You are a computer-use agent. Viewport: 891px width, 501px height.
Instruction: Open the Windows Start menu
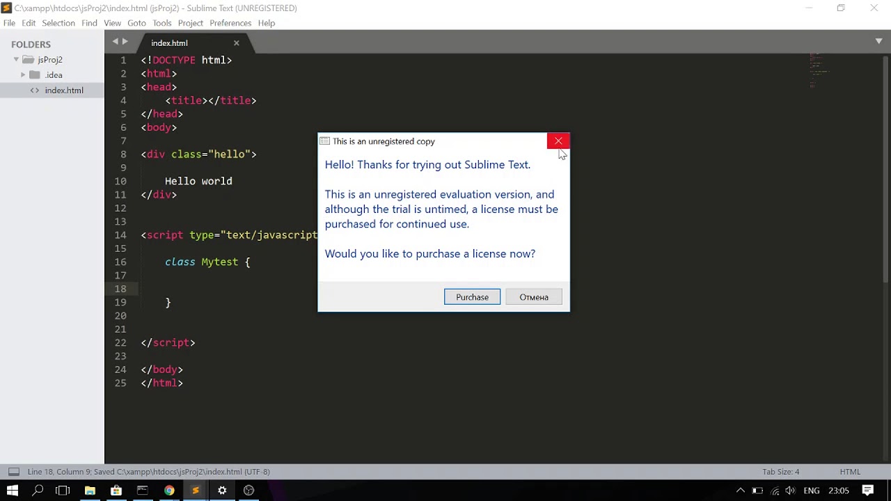(12, 491)
